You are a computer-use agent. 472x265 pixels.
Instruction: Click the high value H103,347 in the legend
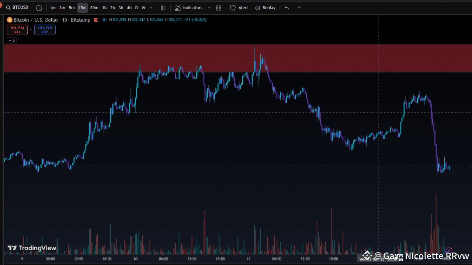point(137,20)
